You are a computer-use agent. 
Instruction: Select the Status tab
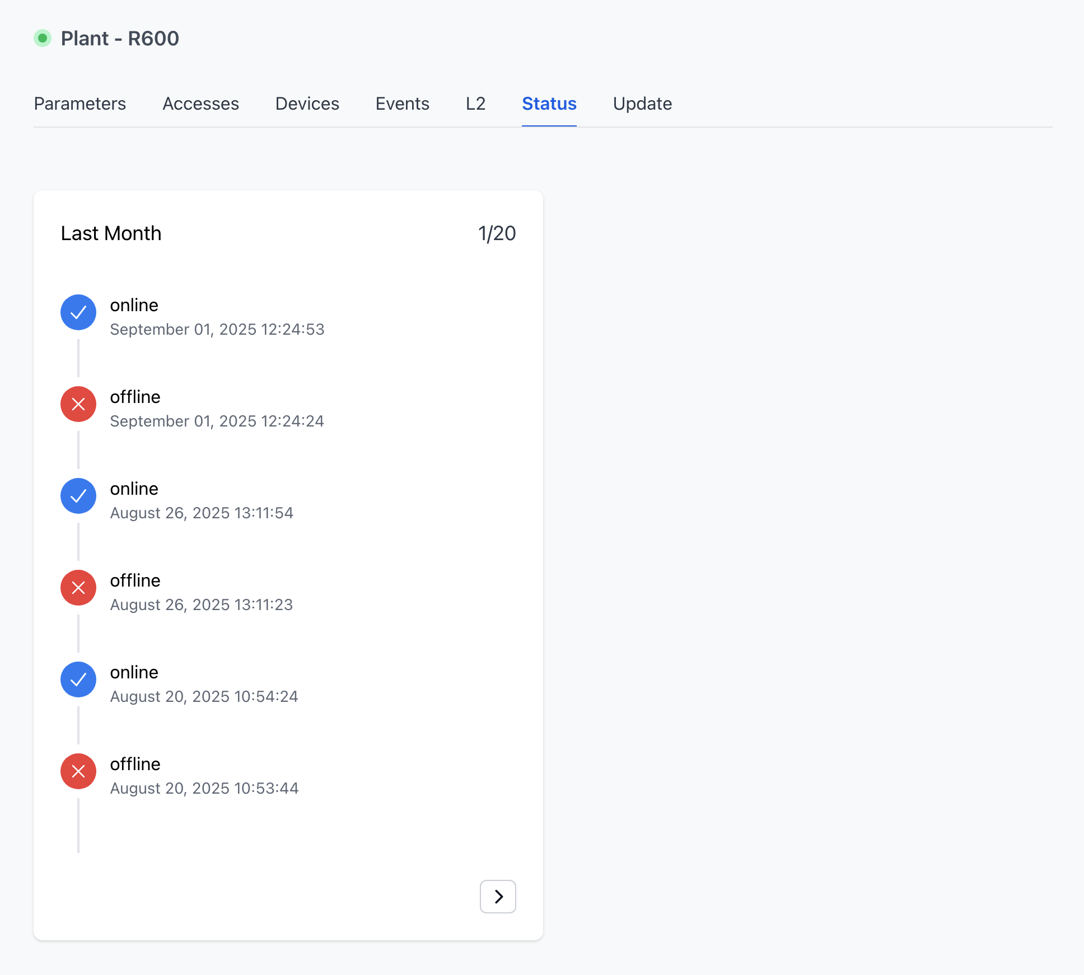pos(549,104)
